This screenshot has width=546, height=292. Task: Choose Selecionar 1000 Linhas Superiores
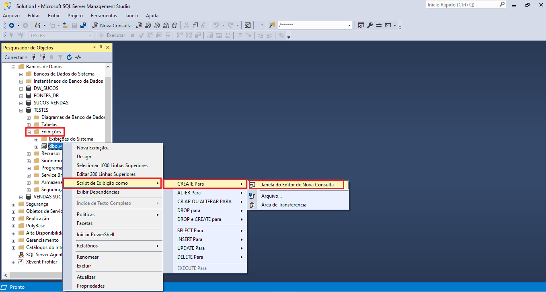click(113, 165)
